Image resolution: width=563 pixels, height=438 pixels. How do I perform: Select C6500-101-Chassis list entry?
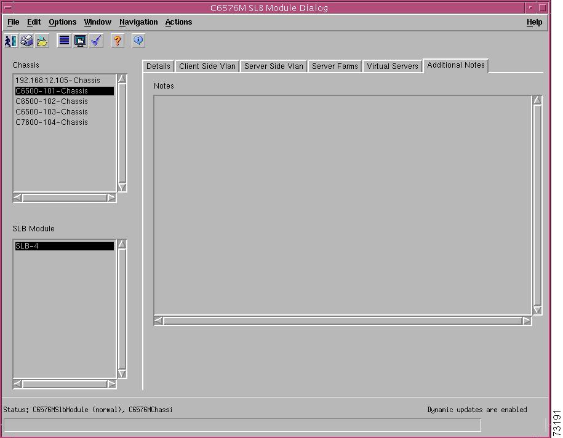tap(64, 91)
